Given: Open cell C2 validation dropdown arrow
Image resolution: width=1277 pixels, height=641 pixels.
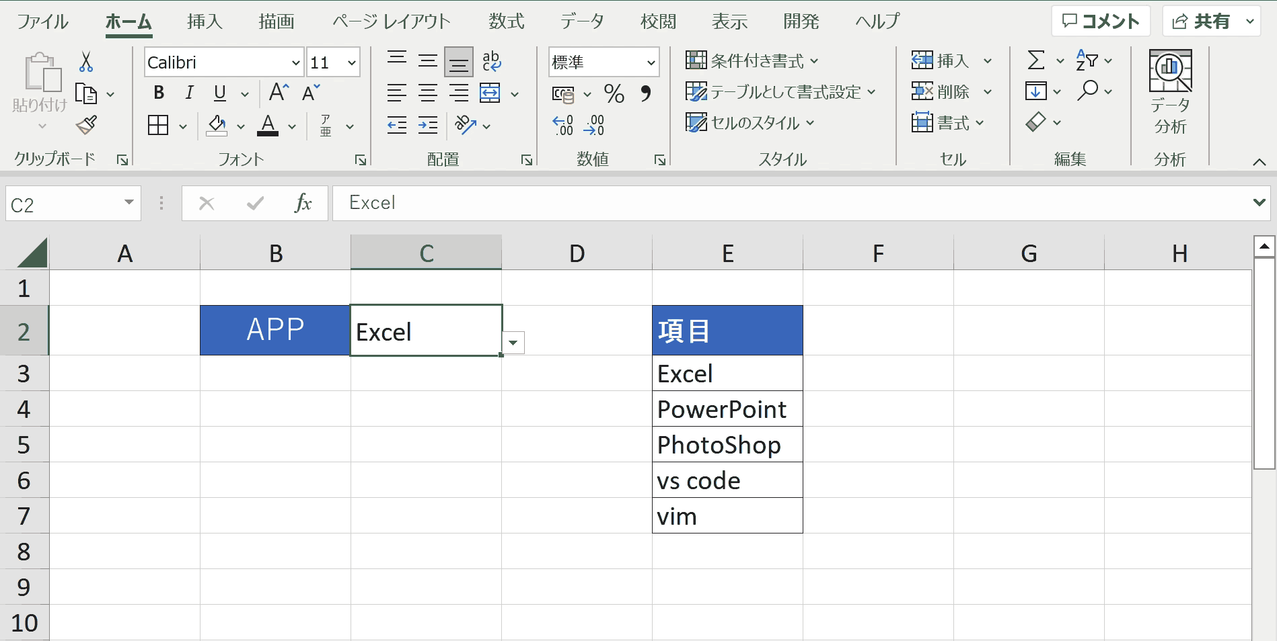Looking at the screenshot, I should pos(513,343).
